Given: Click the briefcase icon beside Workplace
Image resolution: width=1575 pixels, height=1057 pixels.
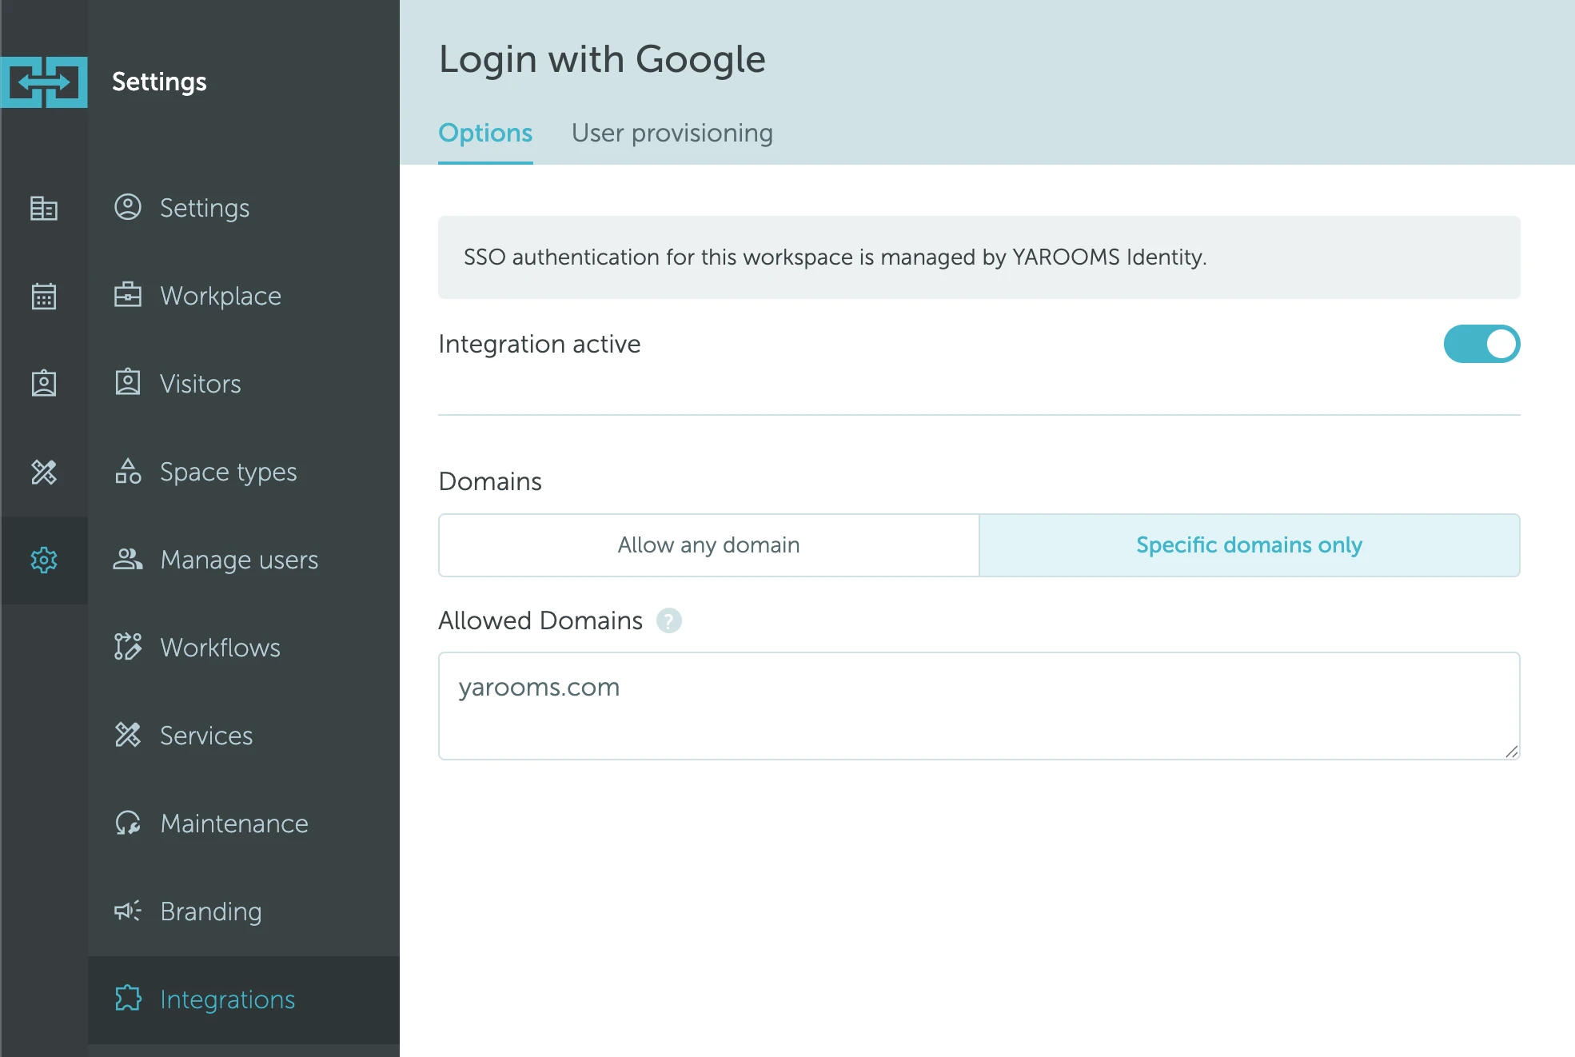Looking at the screenshot, I should pyautogui.click(x=128, y=295).
